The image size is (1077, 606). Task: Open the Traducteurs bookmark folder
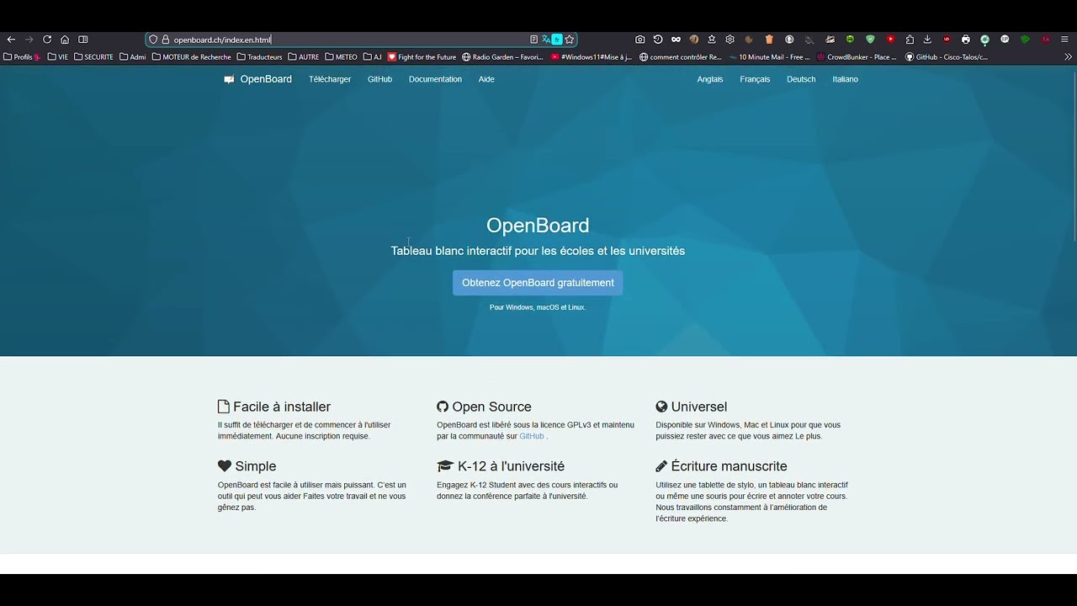click(260, 57)
